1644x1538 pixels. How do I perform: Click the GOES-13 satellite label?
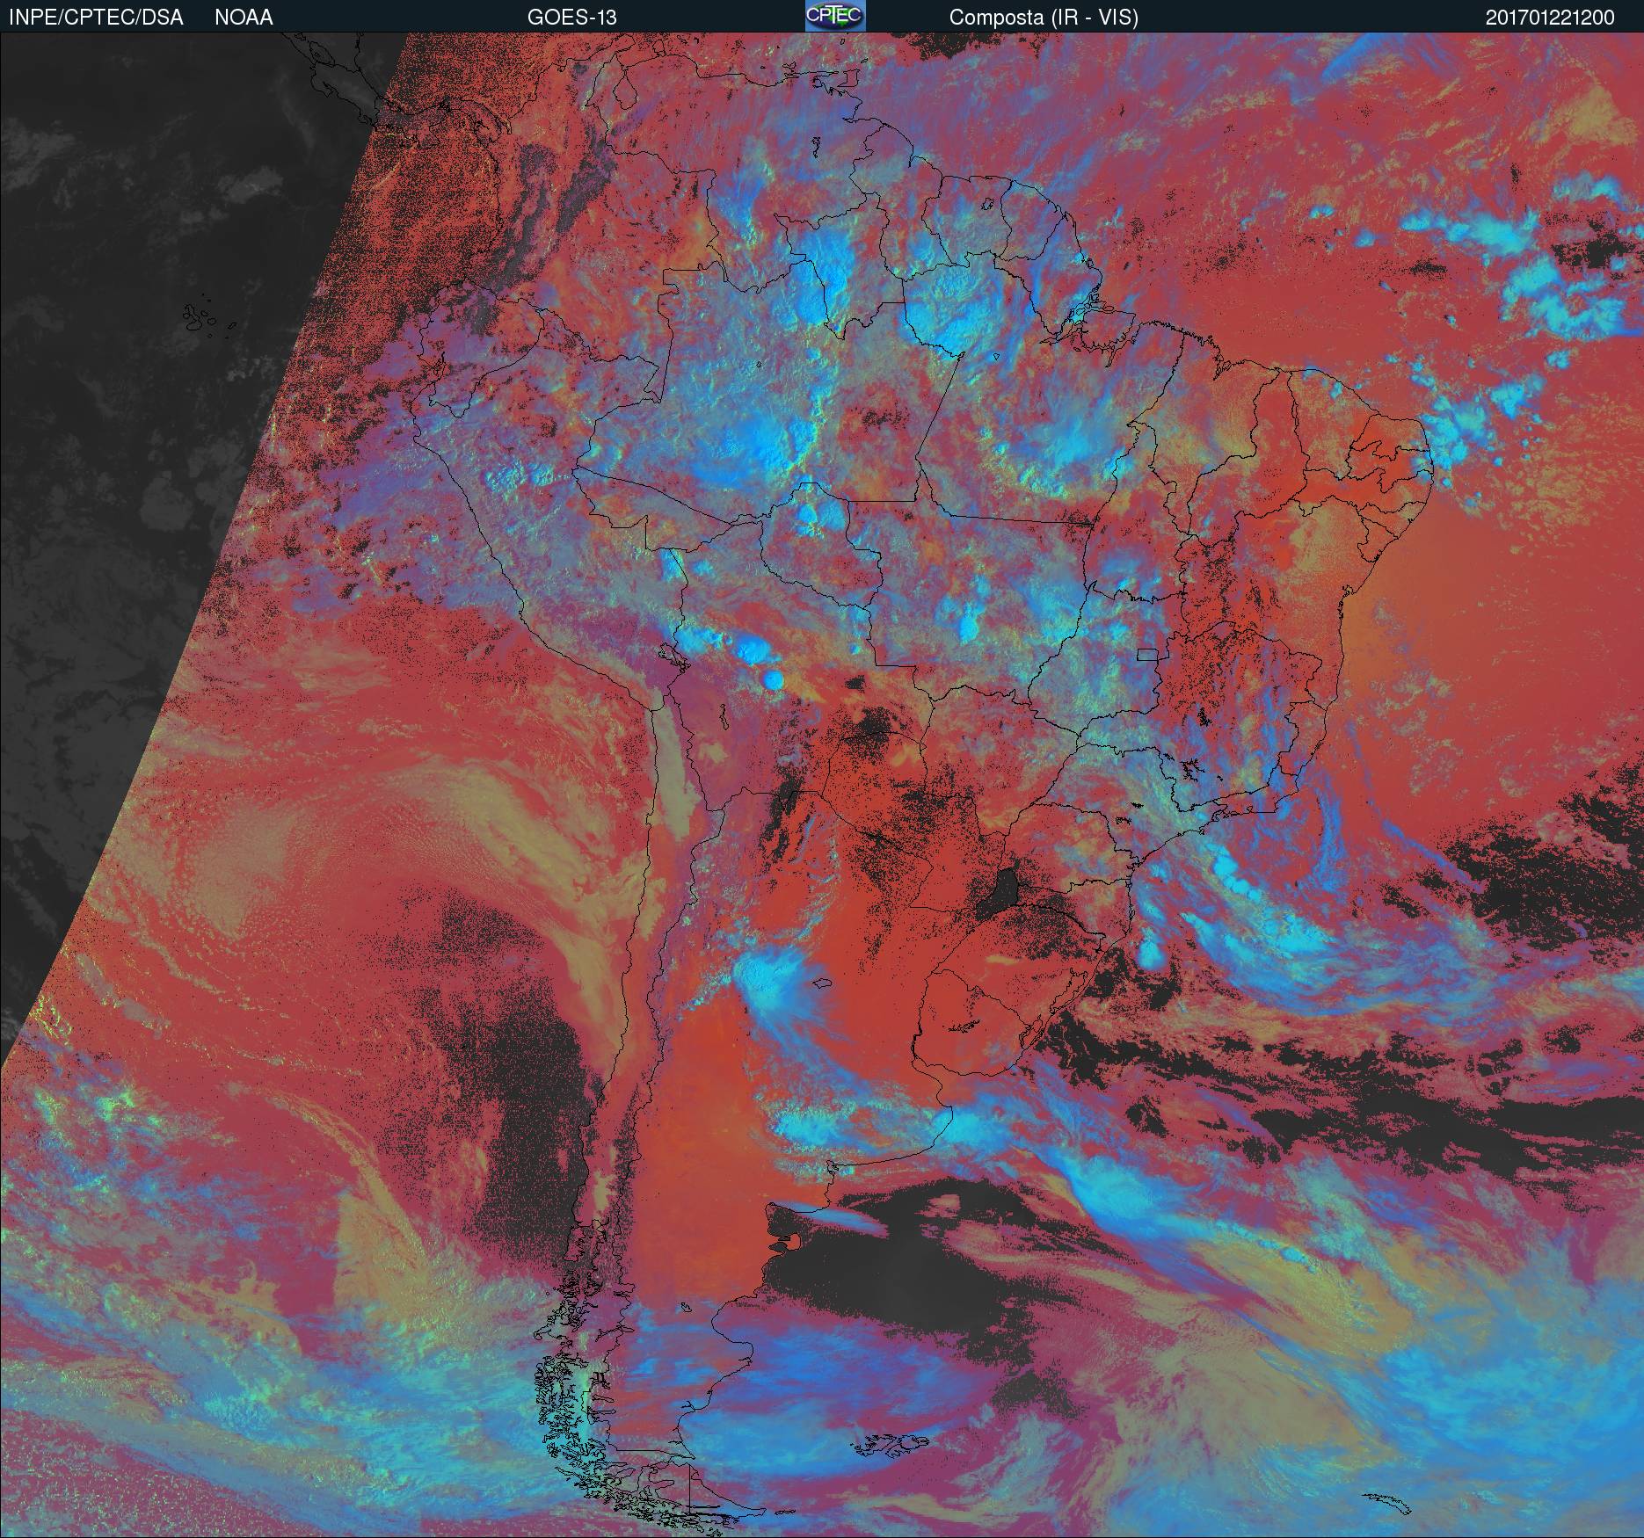click(x=572, y=18)
